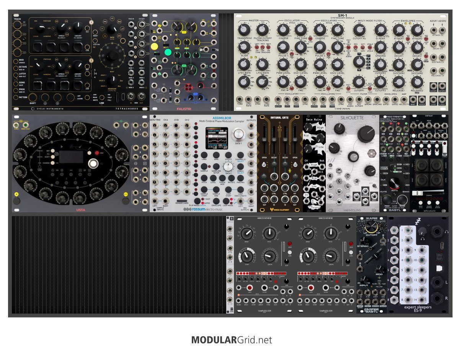
Task: Click the PHASE MOD button on Assimil8or
Action: point(222,178)
